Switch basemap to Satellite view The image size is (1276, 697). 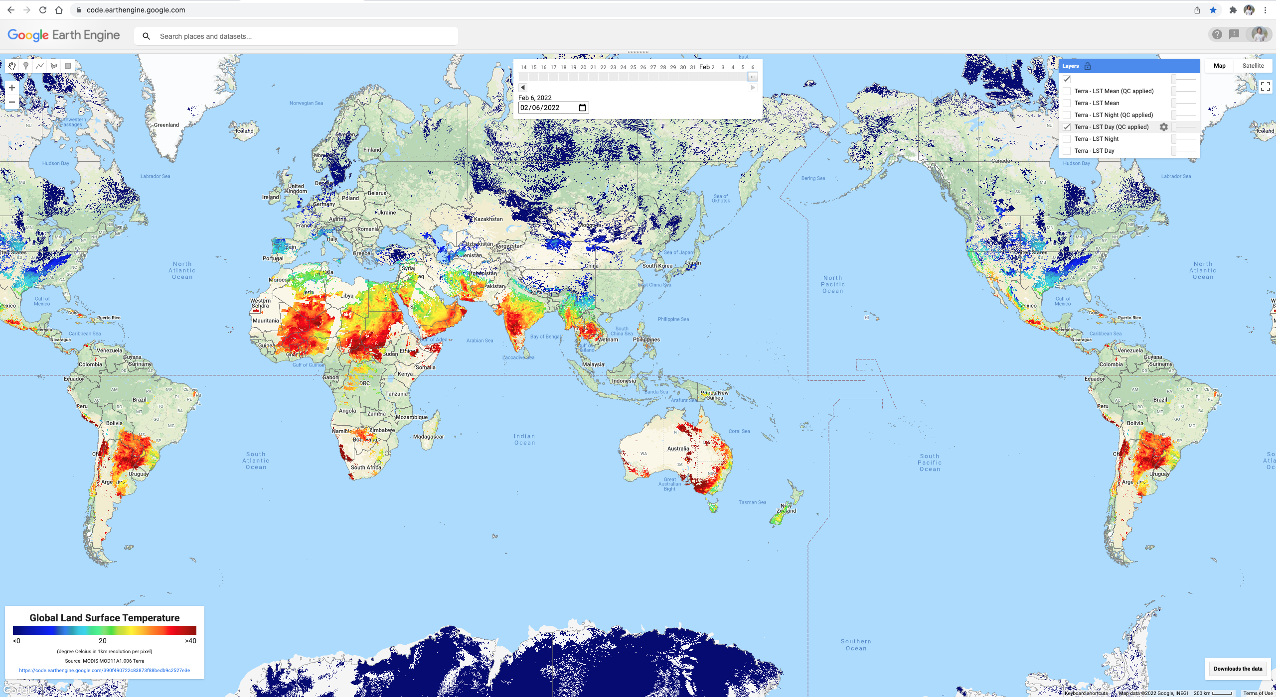tap(1253, 66)
